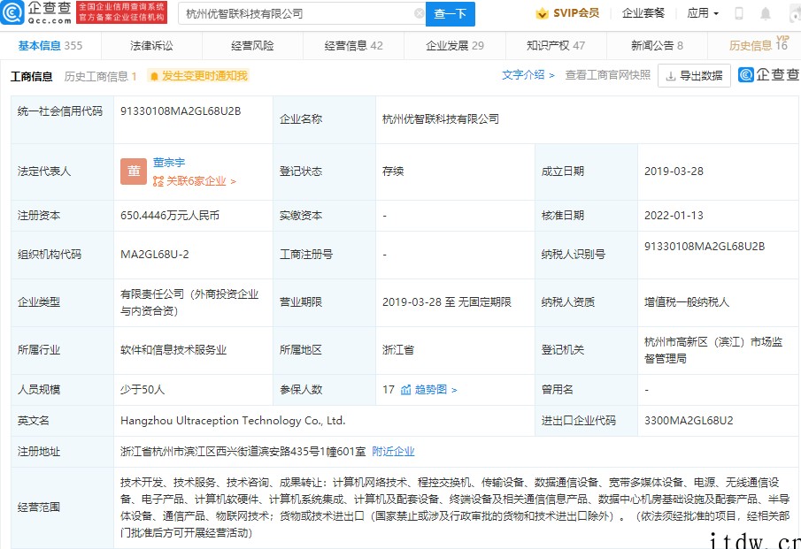The height and width of the screenshot is (549, 801).
Task: Click 发生变更时通知我 button
Action: point(198,76)
